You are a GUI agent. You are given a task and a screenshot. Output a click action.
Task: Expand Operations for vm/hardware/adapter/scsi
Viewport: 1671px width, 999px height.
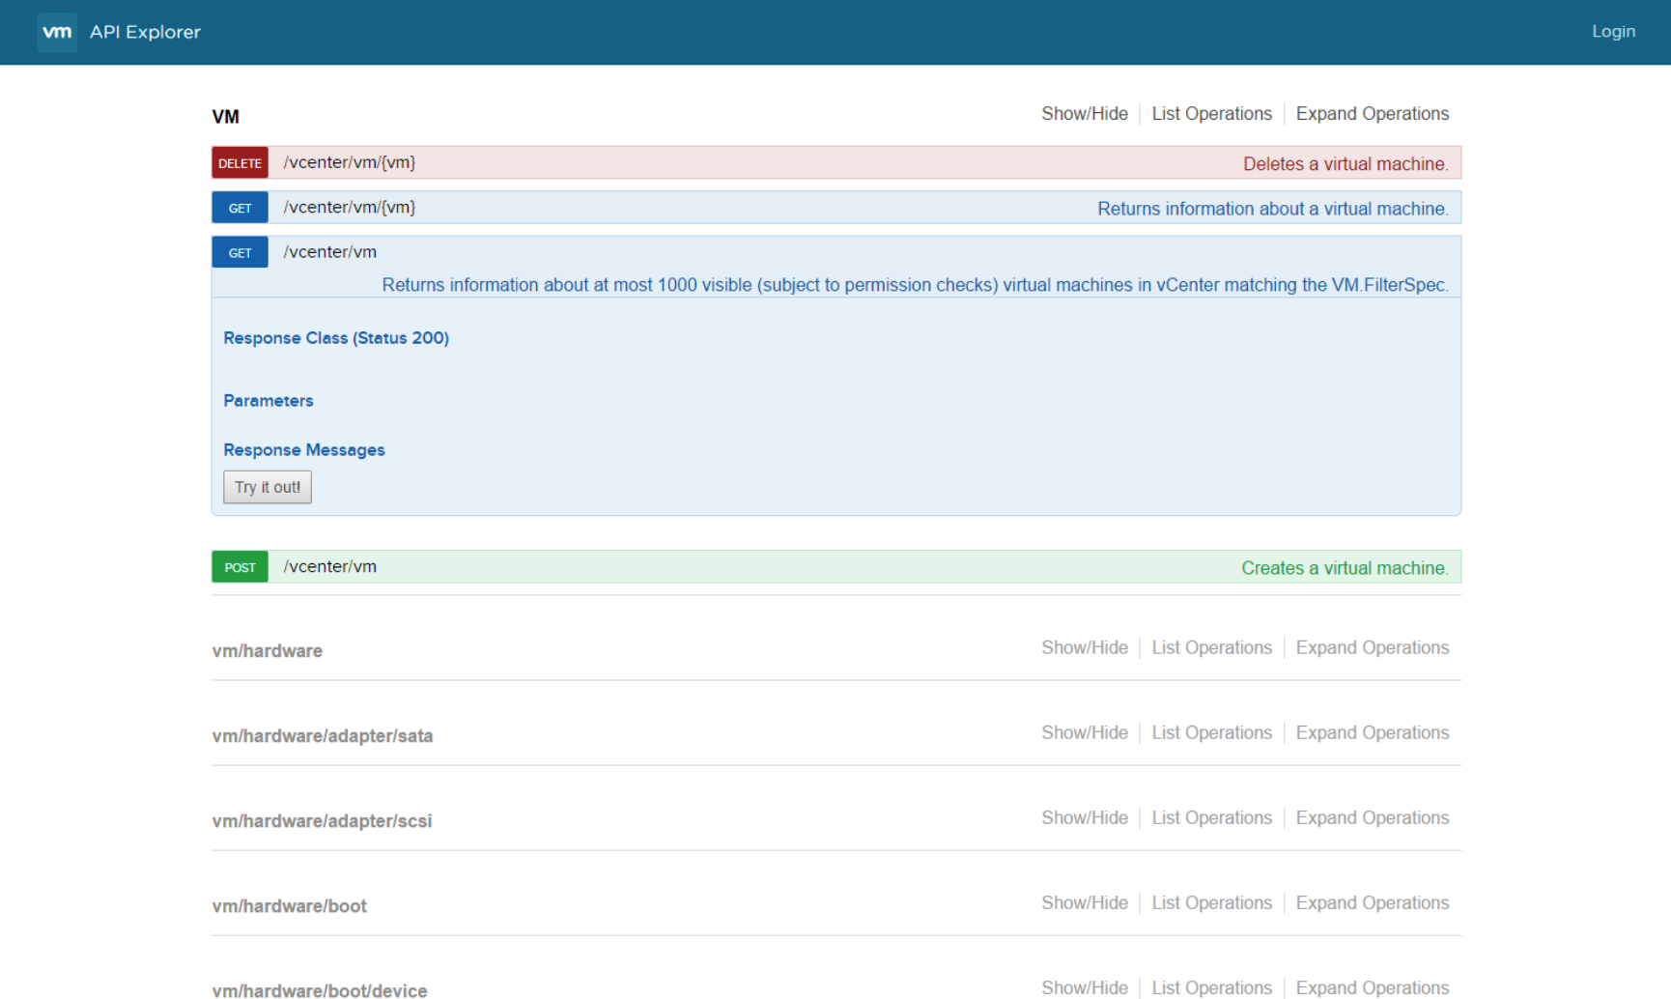click(1373, 818)
